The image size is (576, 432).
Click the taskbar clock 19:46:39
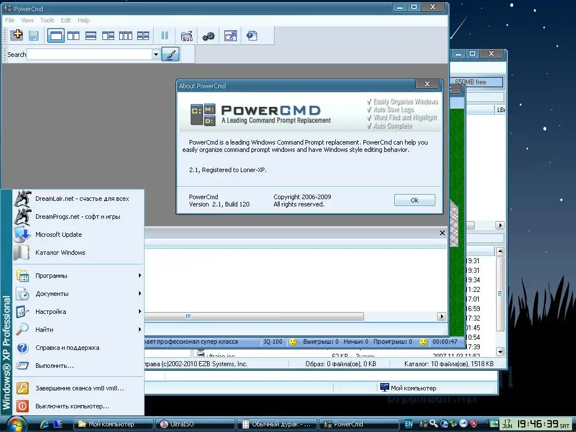538,424
